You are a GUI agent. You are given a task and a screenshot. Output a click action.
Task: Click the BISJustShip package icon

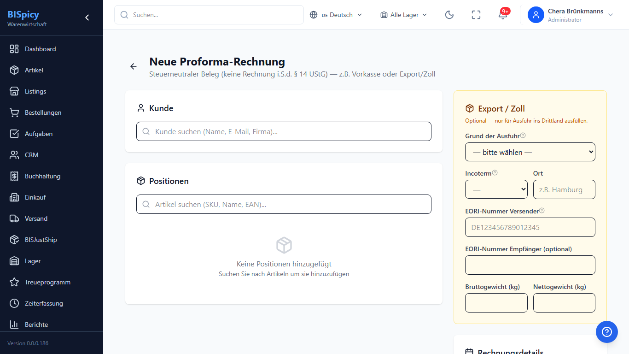14,240
